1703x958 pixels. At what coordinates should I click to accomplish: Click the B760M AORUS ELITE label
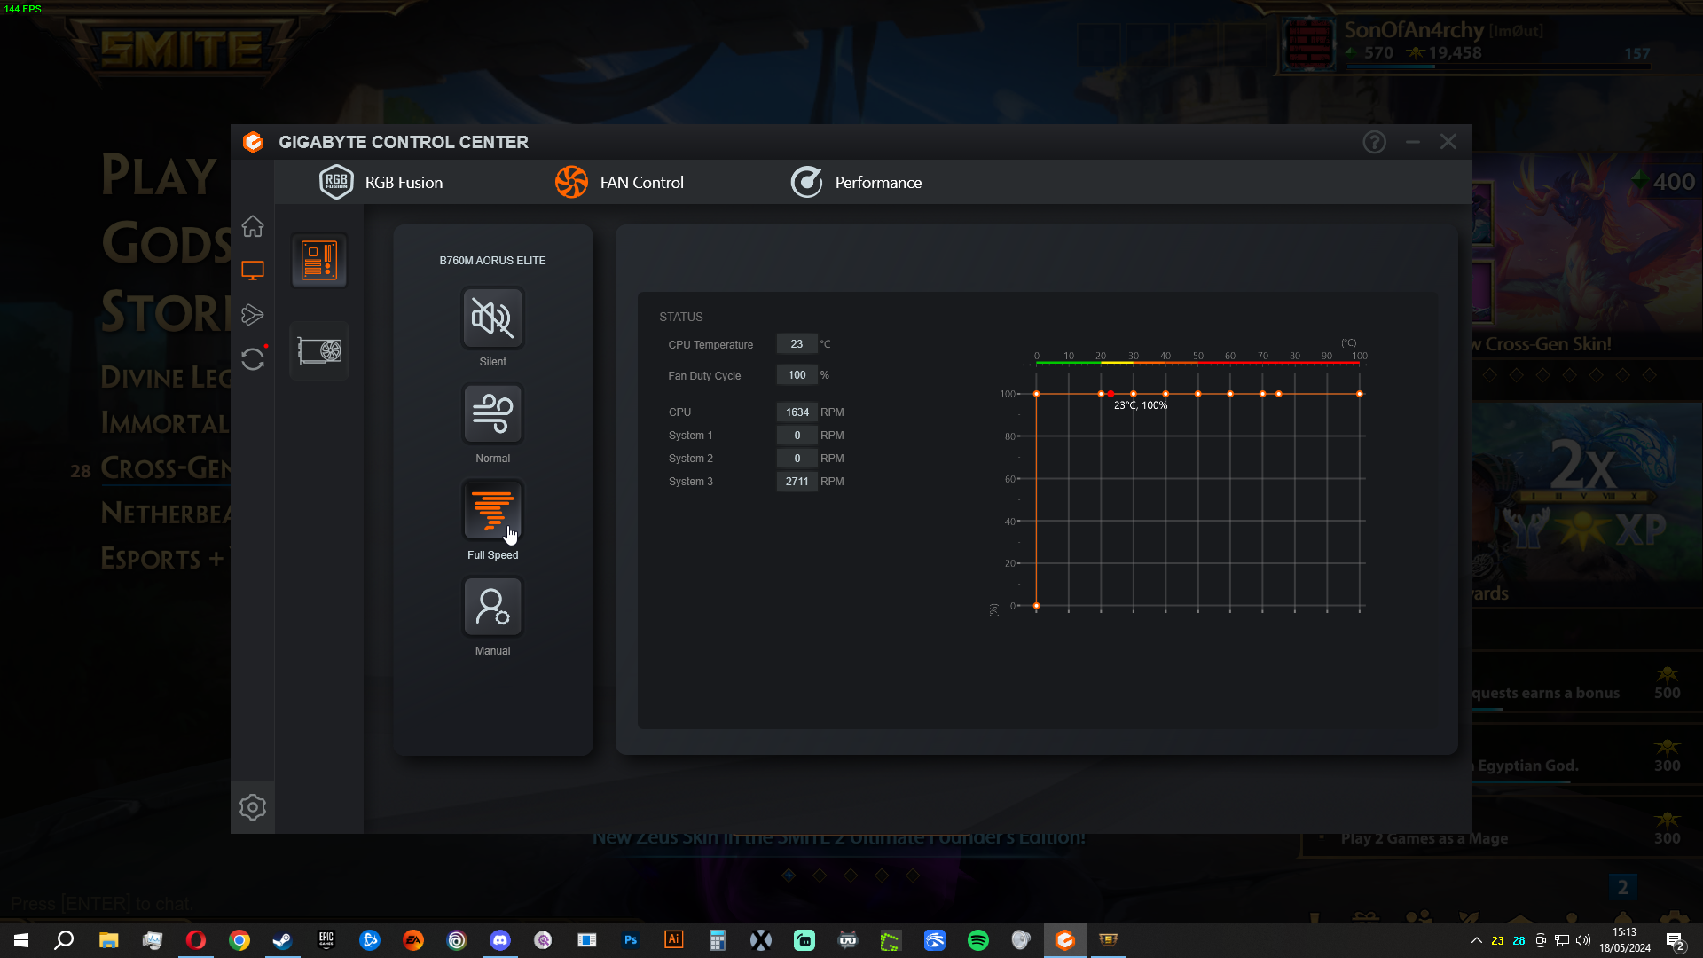click(x=492, y=261)
